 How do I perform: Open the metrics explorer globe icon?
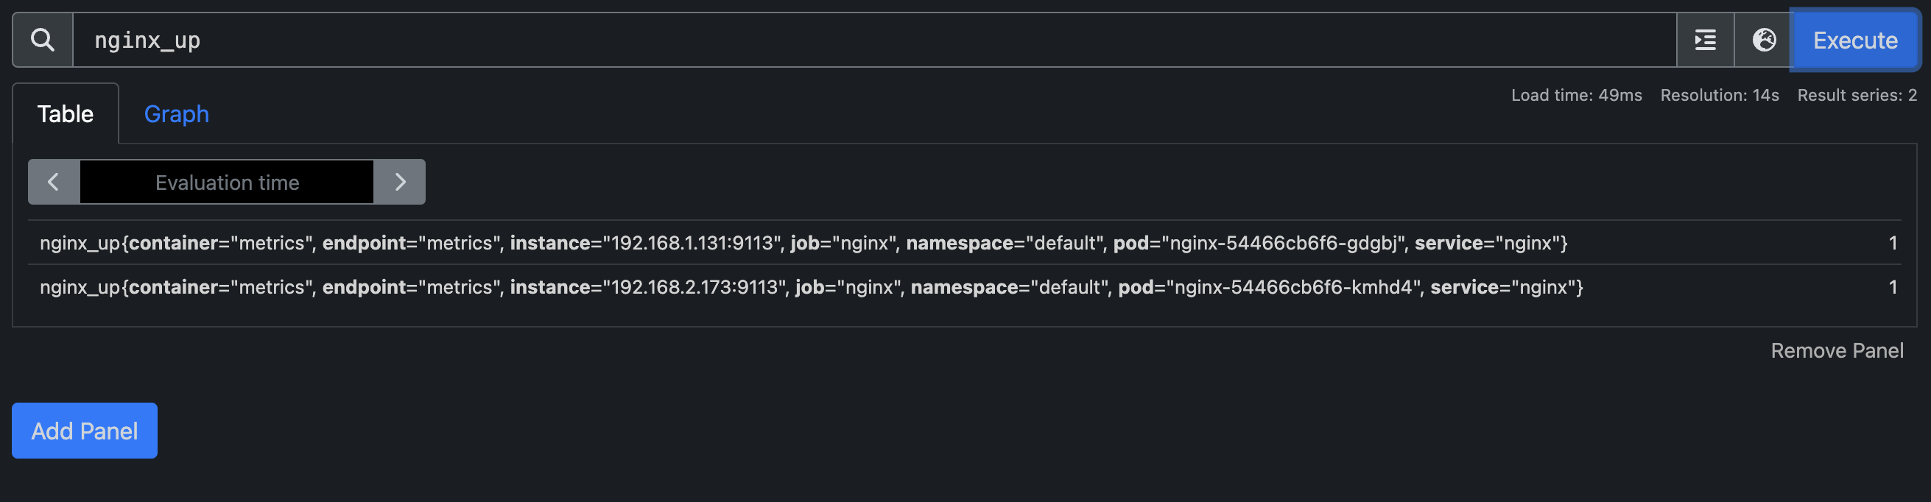[x=1763, y=40]
